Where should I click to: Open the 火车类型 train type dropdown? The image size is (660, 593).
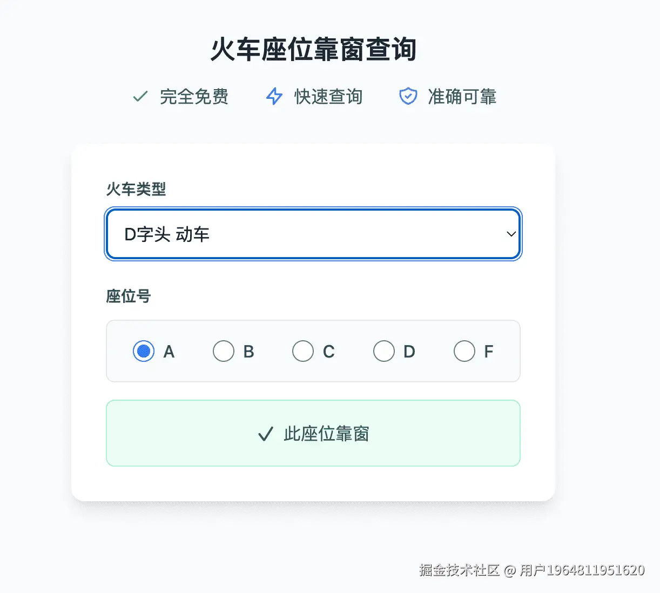pos(313,234)
